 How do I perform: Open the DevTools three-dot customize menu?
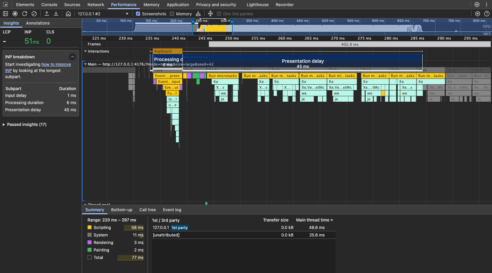[487, 5]
